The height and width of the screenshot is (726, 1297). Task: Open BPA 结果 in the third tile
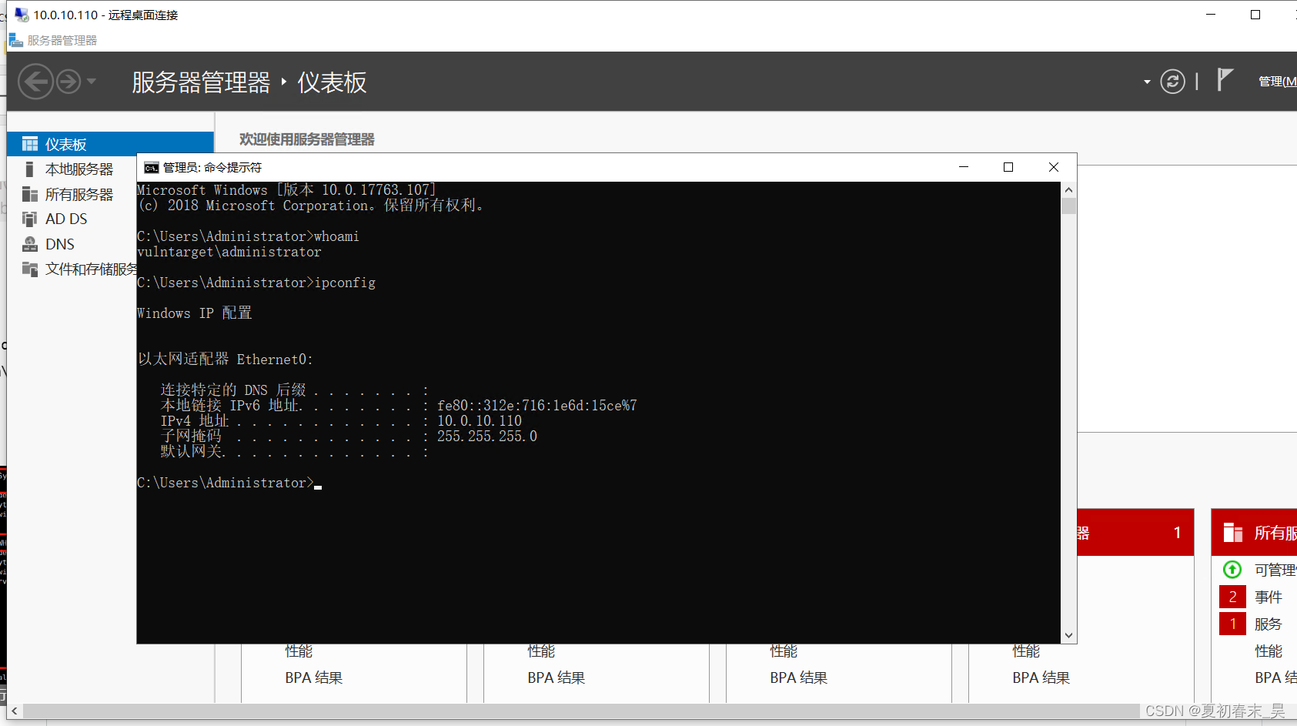[799, 677]
